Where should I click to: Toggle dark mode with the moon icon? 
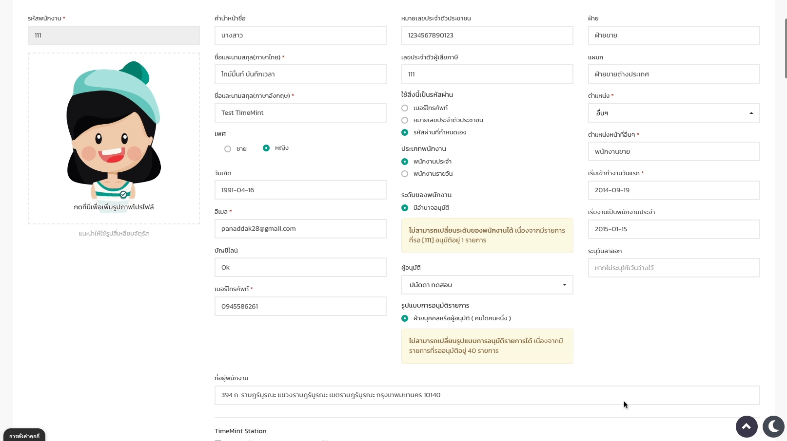773,426
